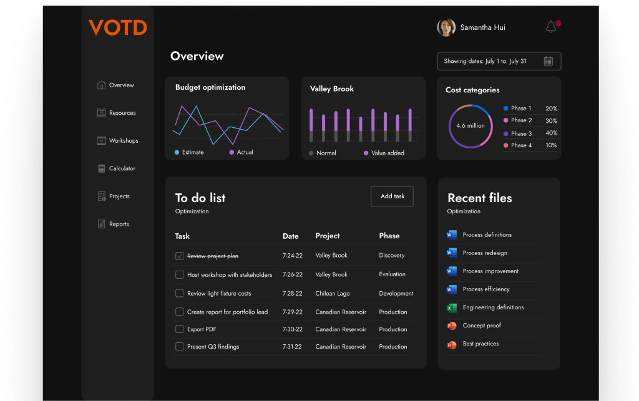This screenshot has width=639, height=401.
Task: Open the calendar icon in date range
Action: pos(548,61)
